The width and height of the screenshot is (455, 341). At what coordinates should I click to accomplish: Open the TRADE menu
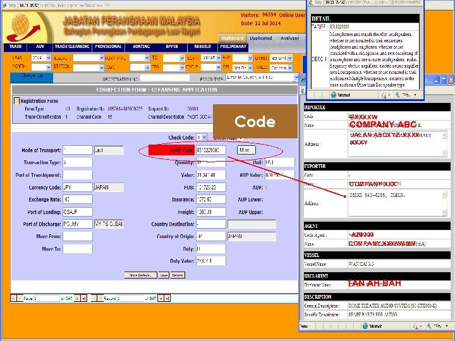point(15,47)
